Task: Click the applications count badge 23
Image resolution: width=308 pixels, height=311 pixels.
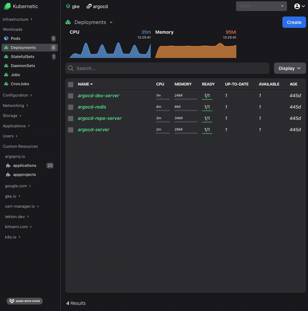Action: coord(50,166)
